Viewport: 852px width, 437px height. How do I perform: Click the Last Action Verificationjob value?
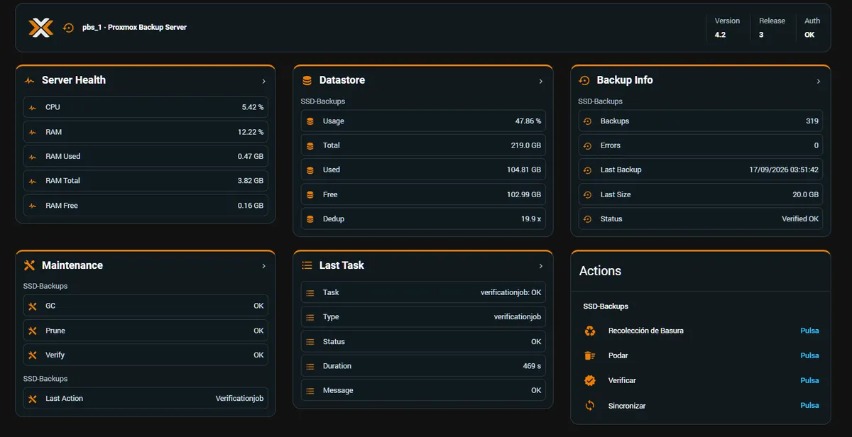coord(239,399)
